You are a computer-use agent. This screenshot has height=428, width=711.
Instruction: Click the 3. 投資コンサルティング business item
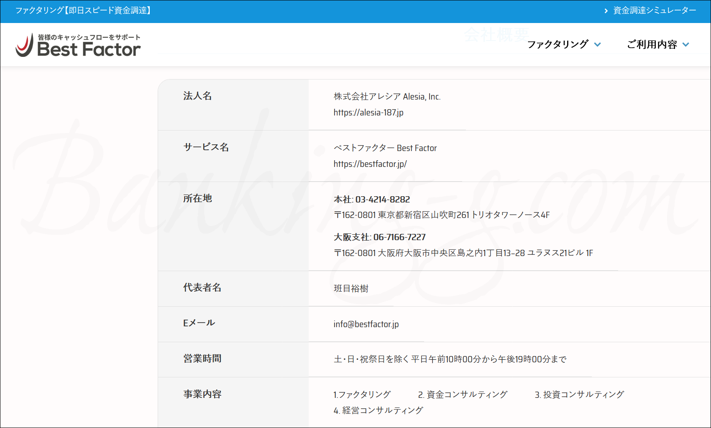click(579, 395)
